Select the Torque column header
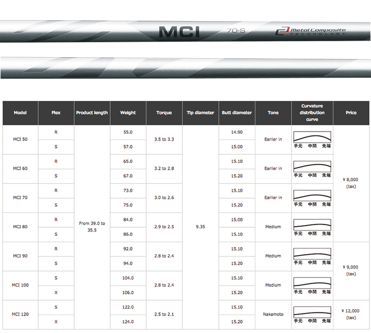371x333 pixels. [x=164, y=113]
